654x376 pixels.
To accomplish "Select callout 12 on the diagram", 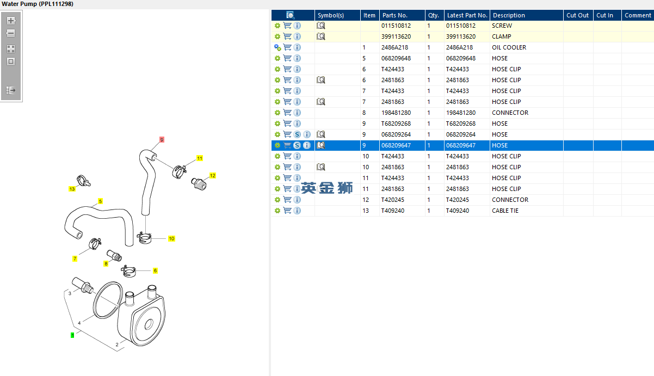I will [213, 176].
